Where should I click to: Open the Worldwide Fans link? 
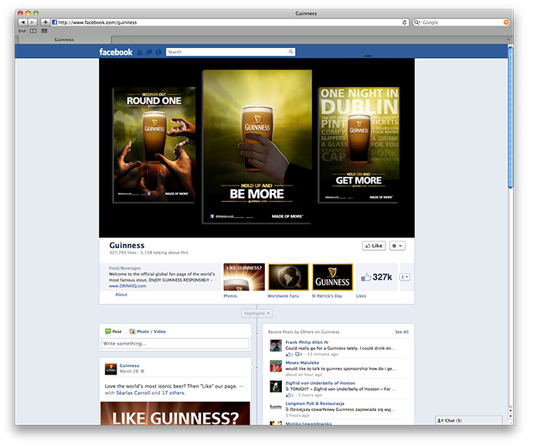[x=283, y=296]
